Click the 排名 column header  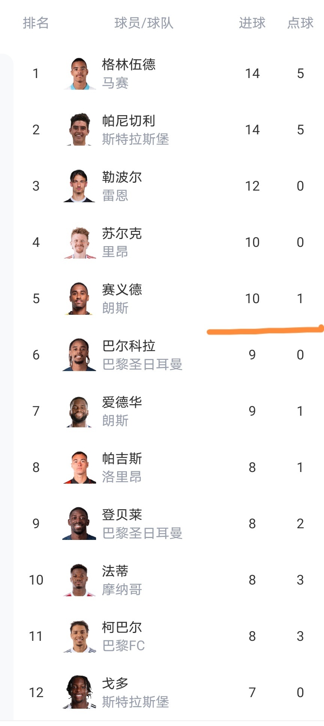coord(36,23)
